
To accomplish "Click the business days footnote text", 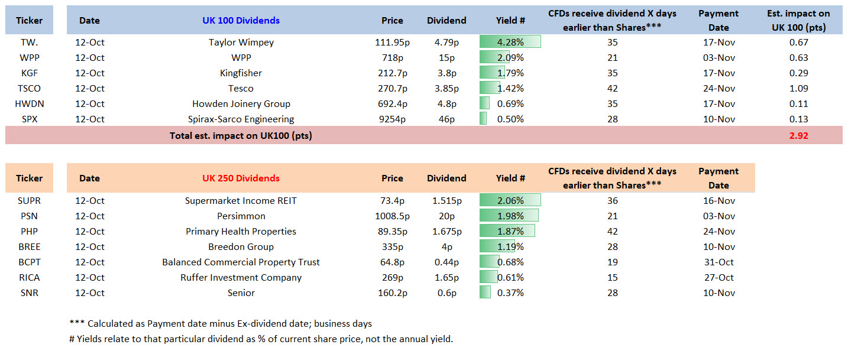I will click(x=221, y=324).
